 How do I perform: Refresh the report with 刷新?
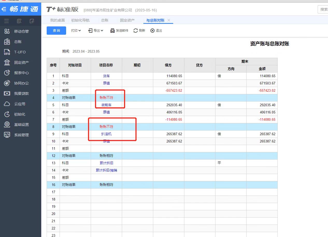139,31
